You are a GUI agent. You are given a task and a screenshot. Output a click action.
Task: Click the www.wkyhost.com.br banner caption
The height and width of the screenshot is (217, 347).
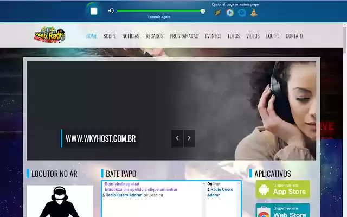(101, 139)
